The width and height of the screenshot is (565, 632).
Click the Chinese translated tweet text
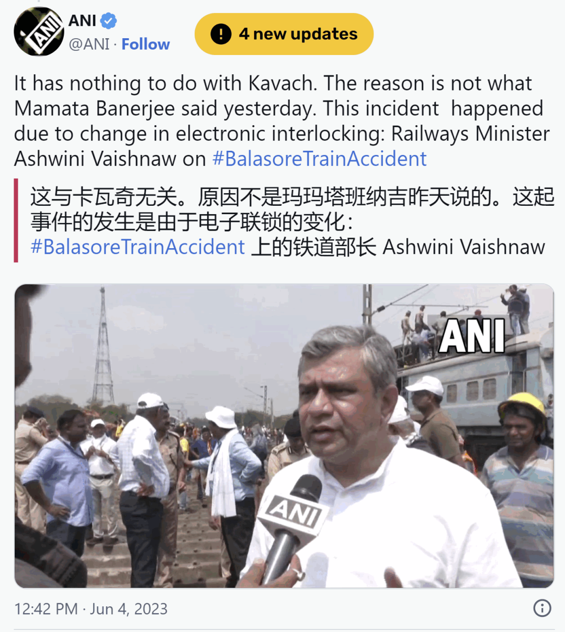[x=292, y=221]
